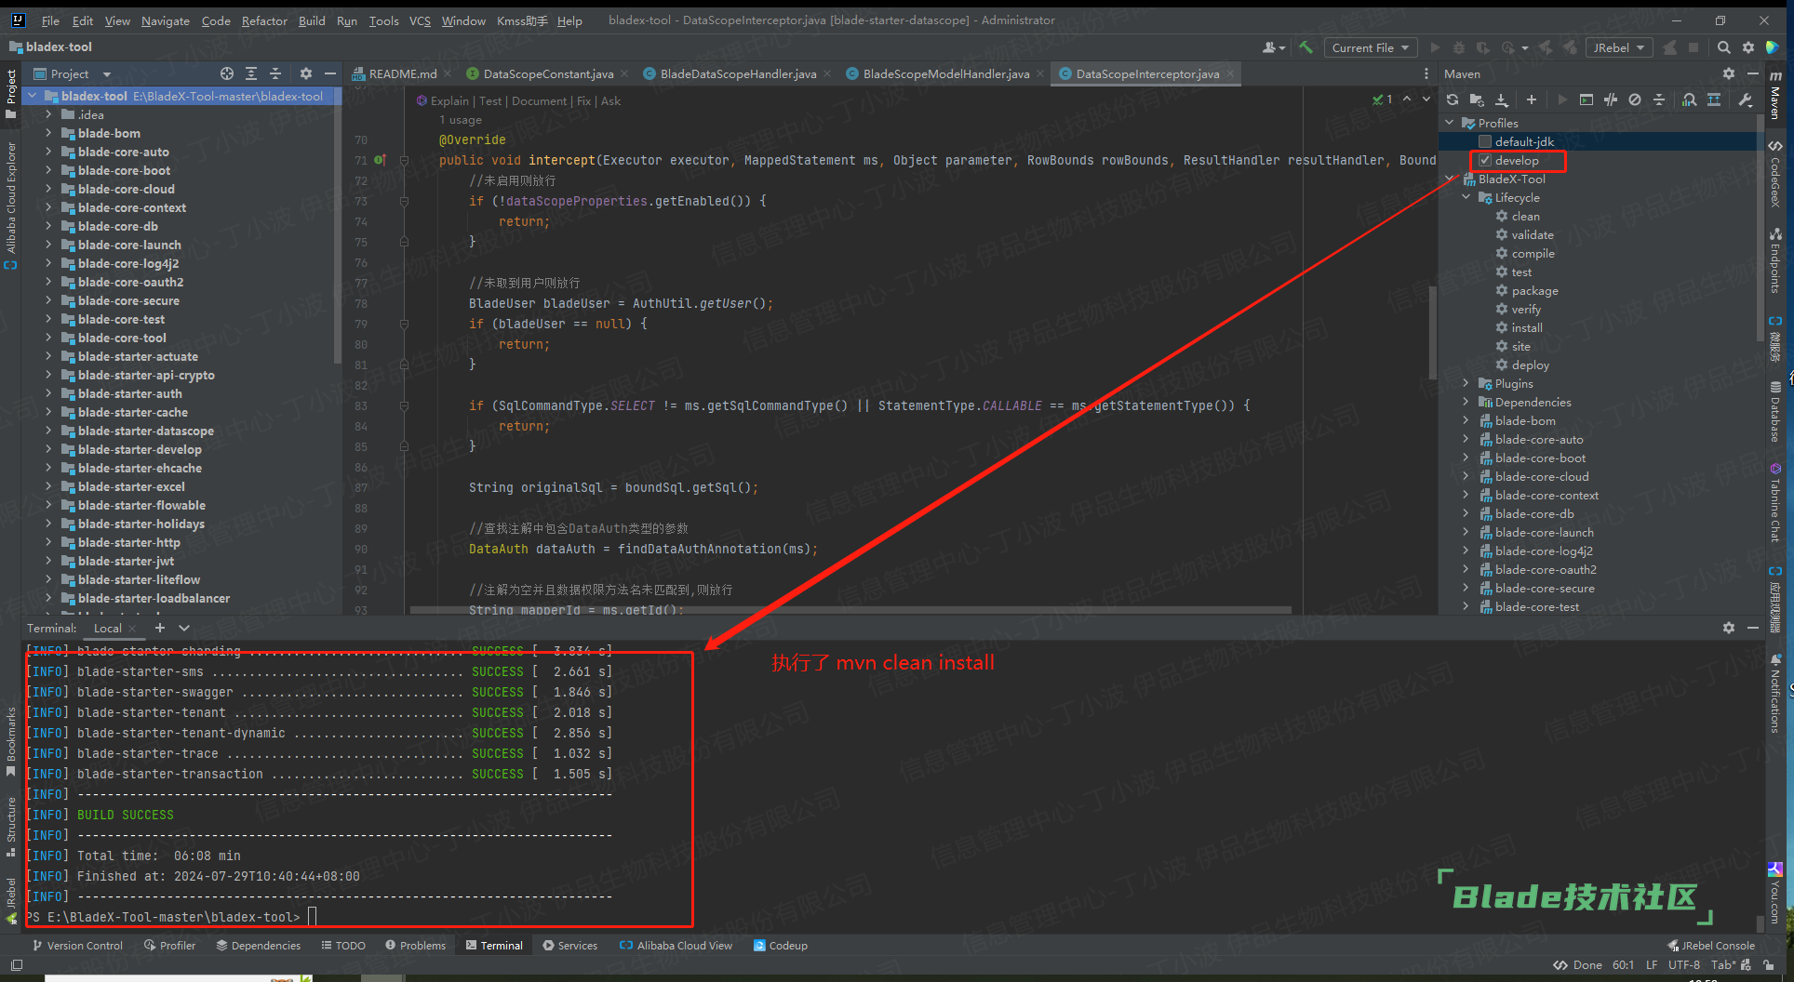Select the clean lifecycle goal

tap(1525, 216)
